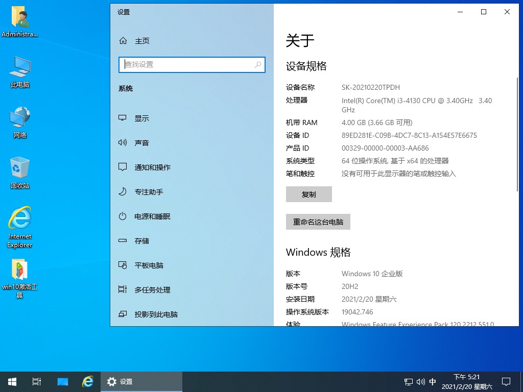Click the 复制 button
Screen dimensions: 523x392
pyautogui.click(x=309, y=194)
